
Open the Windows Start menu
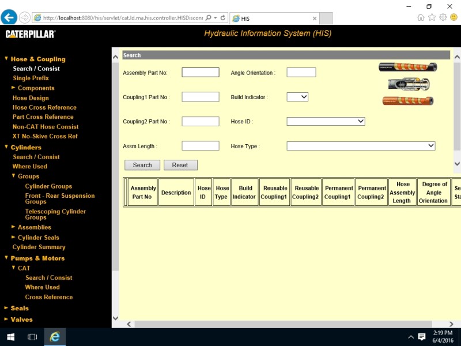point(10,337)
